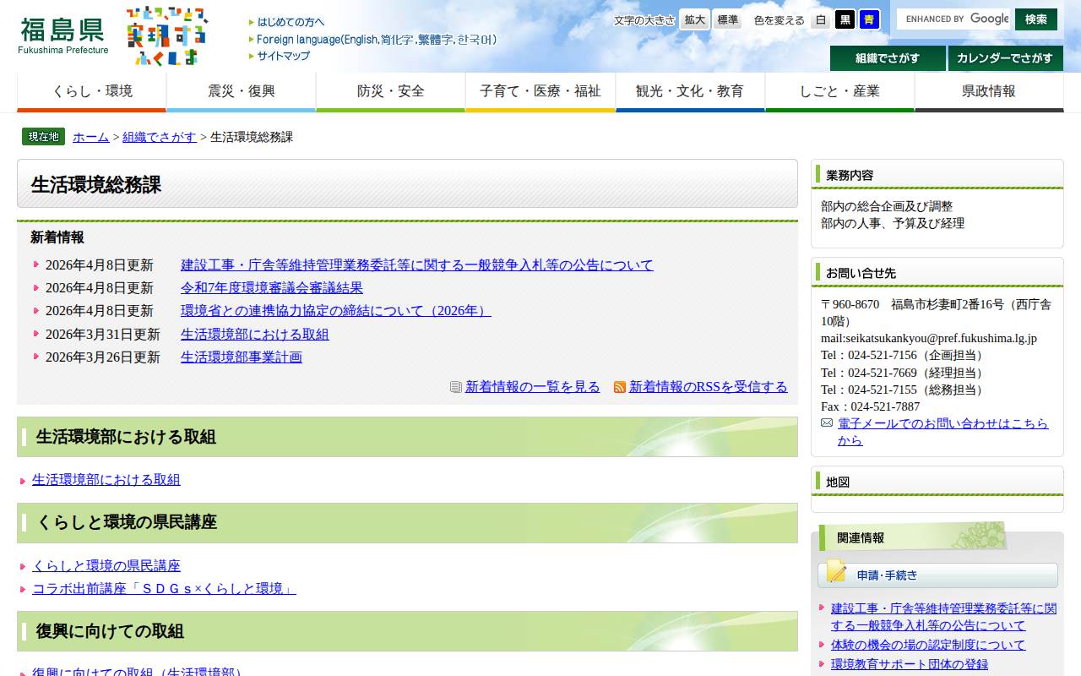Click the Fukushima Prefecture logo
This screenshot has height=676, width=1081.
tap(63, 35)
